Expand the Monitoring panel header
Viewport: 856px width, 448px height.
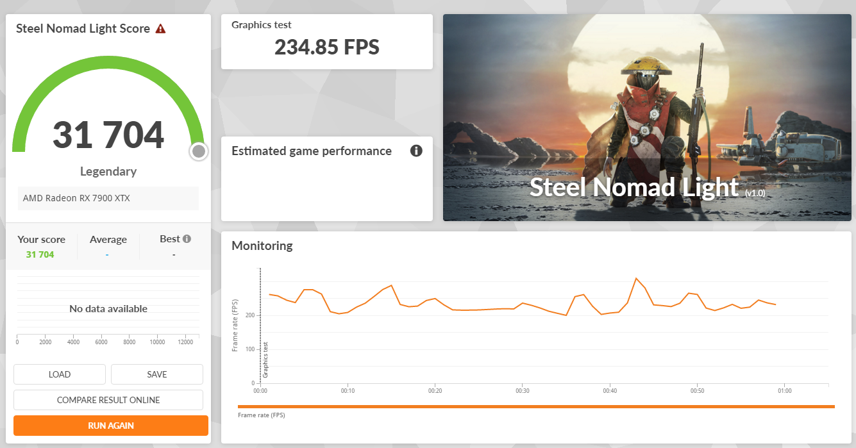pos(262,245)
